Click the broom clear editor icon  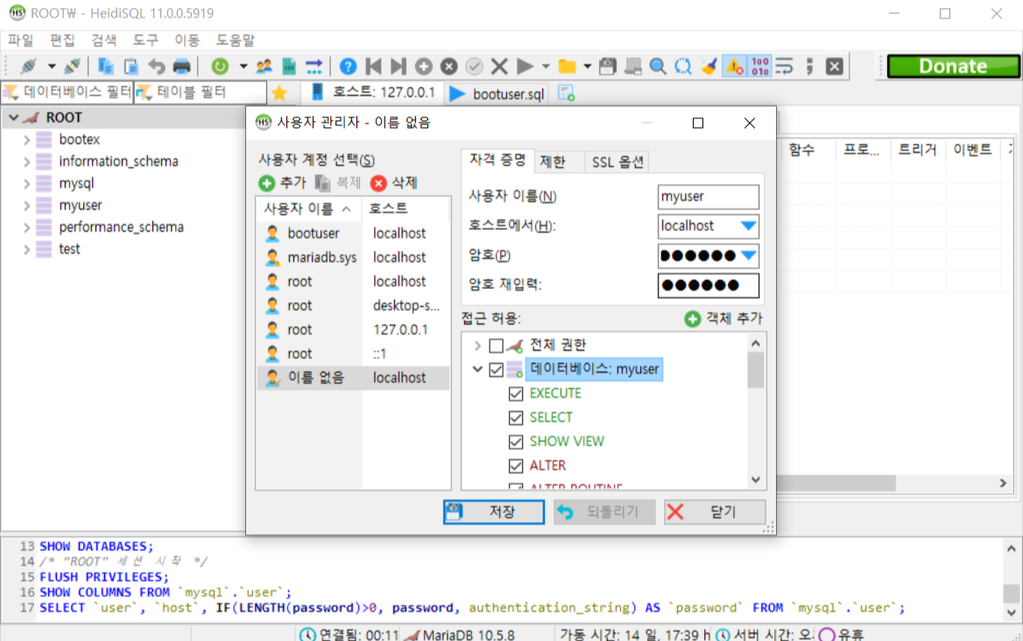click(x=709, y=66)
